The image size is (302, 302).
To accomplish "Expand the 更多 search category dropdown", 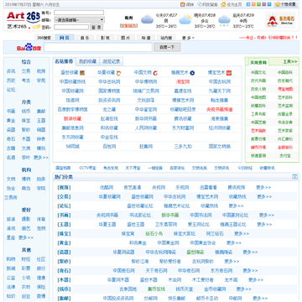I will [x=188, y=38].
